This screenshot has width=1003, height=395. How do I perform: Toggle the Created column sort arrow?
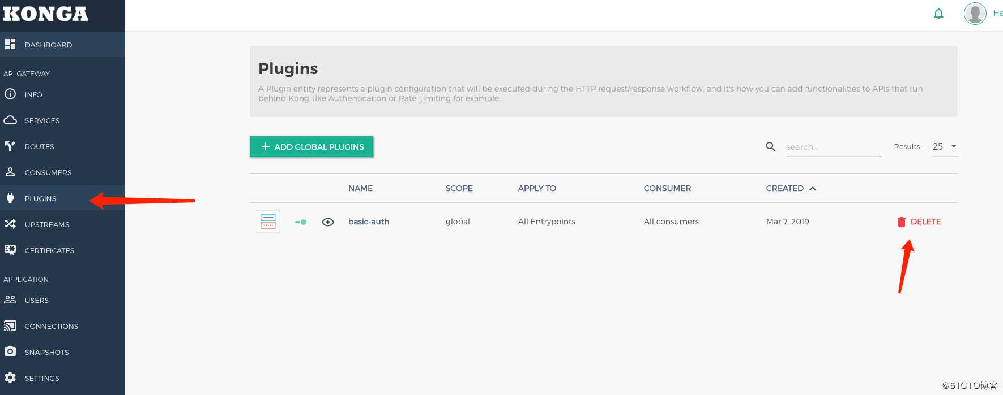[813, 189]
